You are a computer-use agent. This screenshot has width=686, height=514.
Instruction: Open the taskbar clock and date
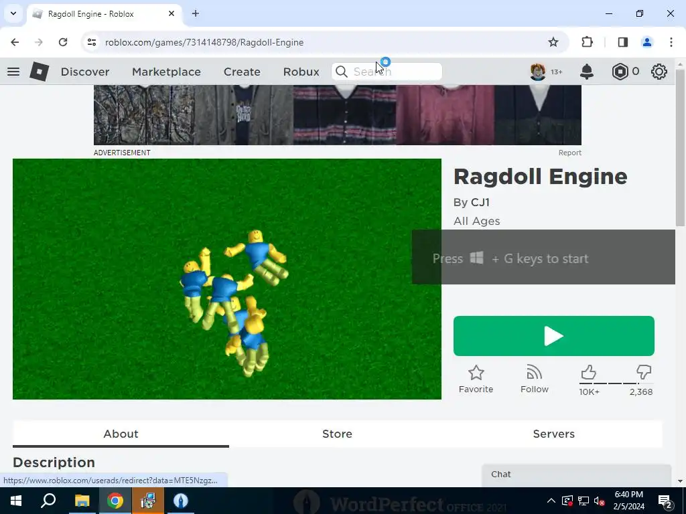[x=629, y=501]
